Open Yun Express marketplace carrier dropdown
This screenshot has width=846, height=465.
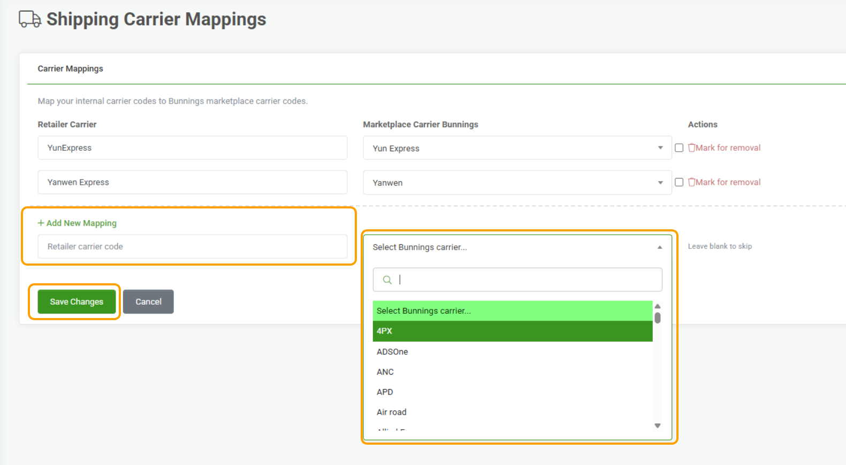517,148
